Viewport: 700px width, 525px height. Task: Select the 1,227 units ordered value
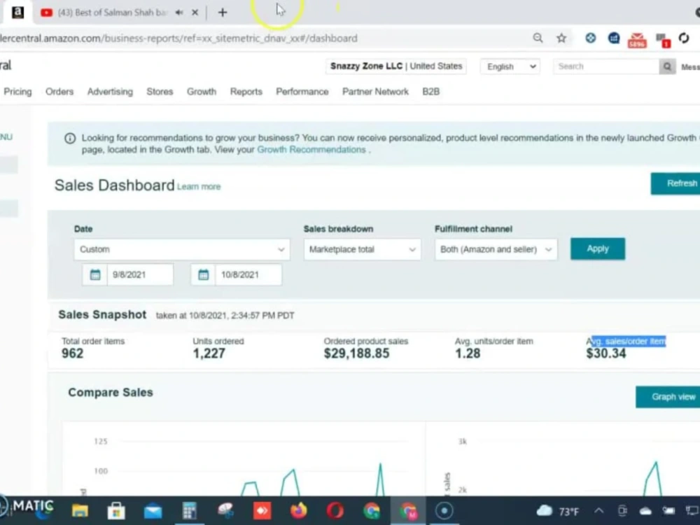tap(209, 353)
